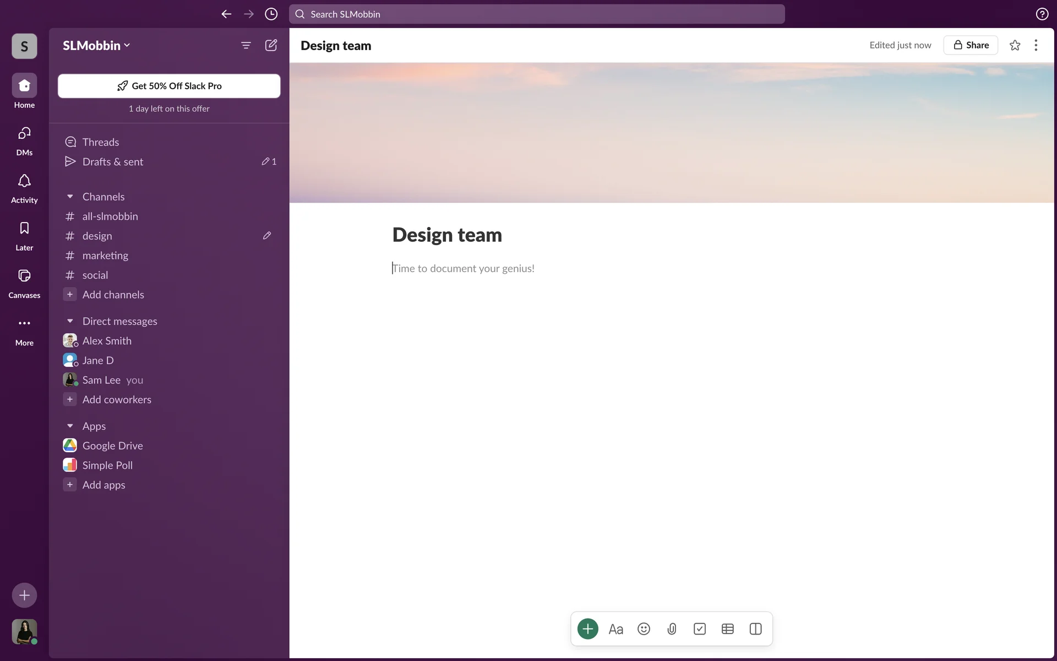This screenshot has width=1057, height=661.
Task: Open the history clock icon
Action: 271,14
